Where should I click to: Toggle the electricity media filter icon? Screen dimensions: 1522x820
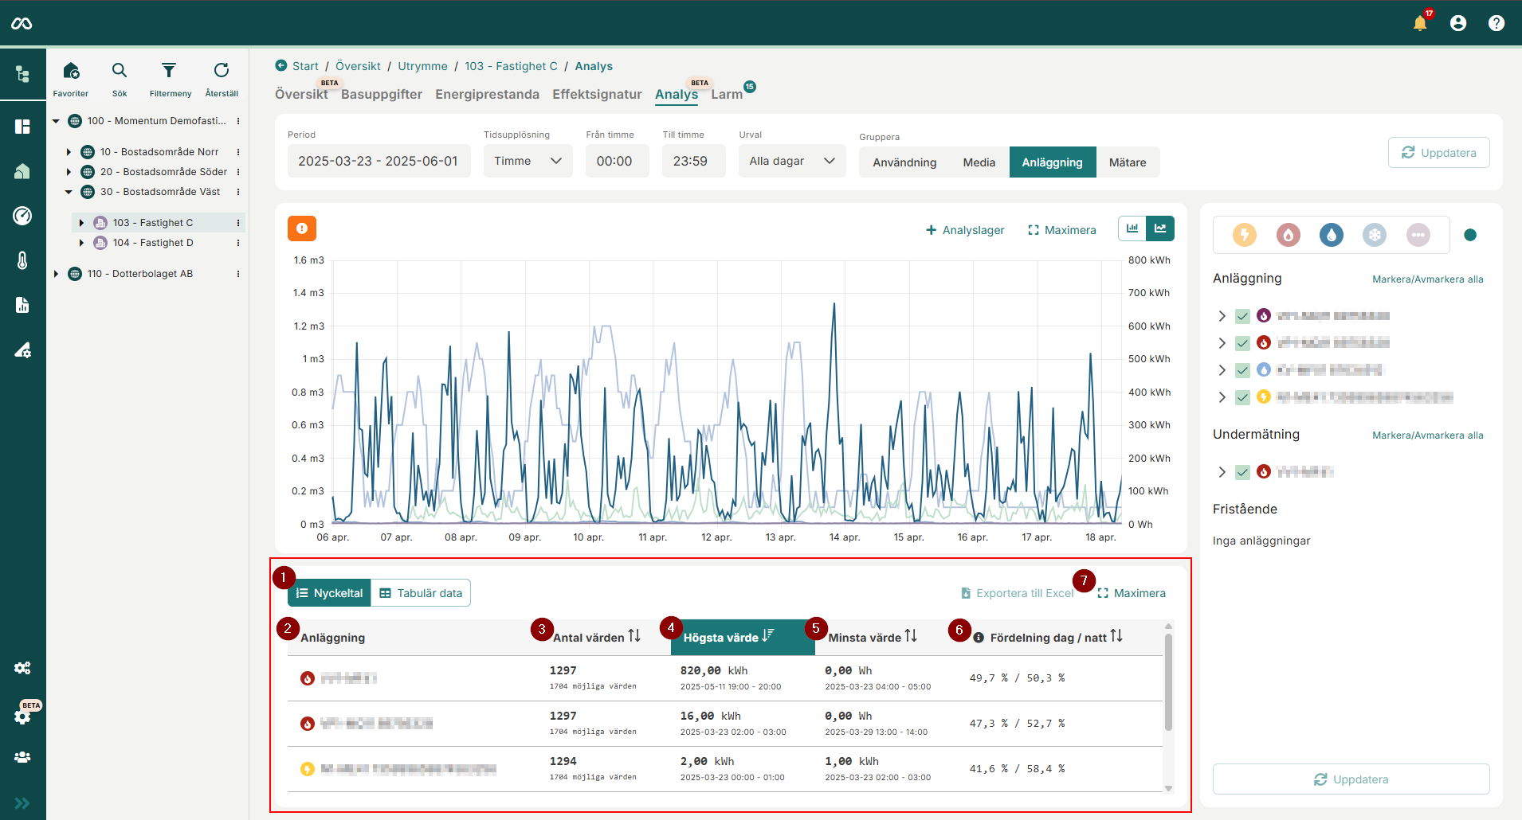click(1245, 235)
